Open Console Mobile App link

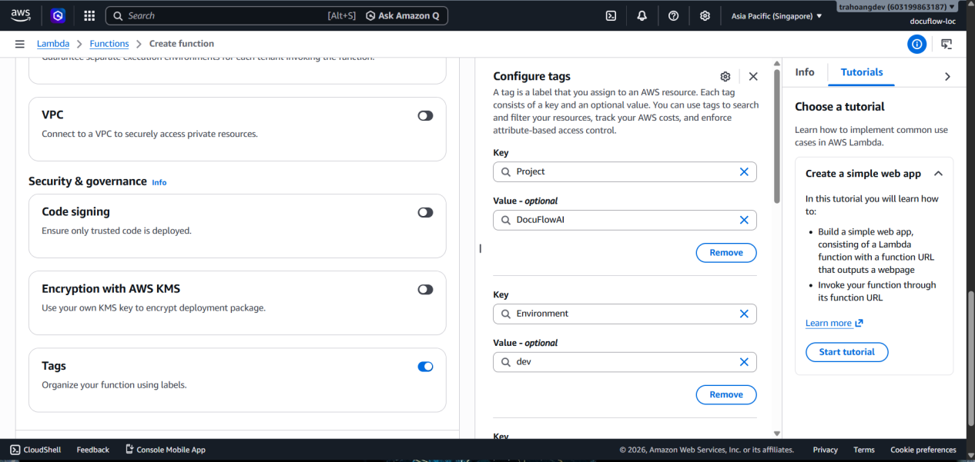[x=165, y=450]
